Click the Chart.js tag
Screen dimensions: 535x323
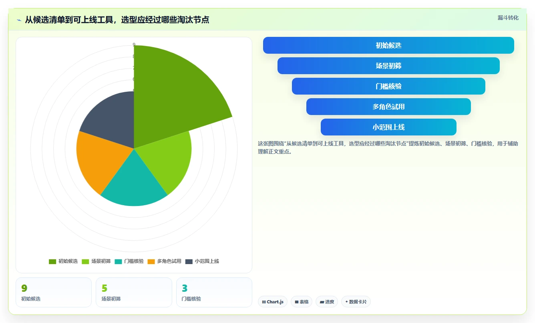(273, 302)
